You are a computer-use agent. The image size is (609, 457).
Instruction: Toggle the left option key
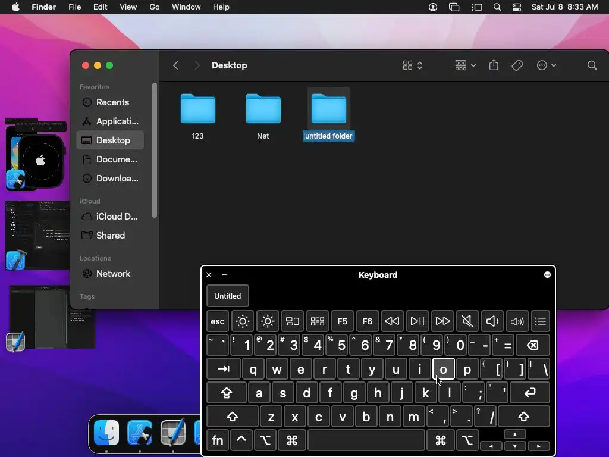pyautogui.click(x=265, y=440)
